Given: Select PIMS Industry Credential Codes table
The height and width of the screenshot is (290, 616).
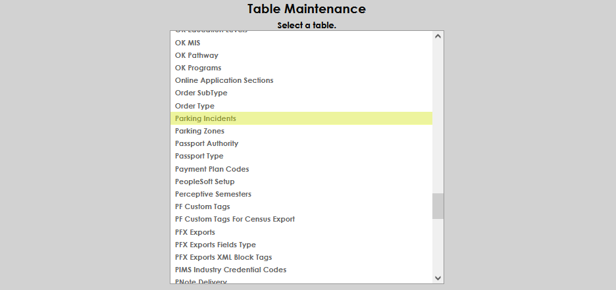Looking at the screenshot, I should point(230,270).
